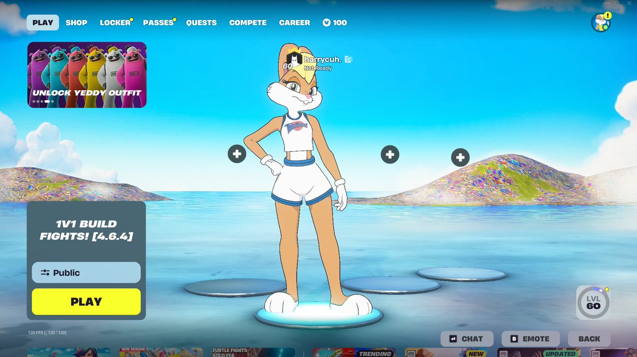Screen dimensions: 637x357
Task: Open the bottom tile tagged NEW
Action: (446, 353)
